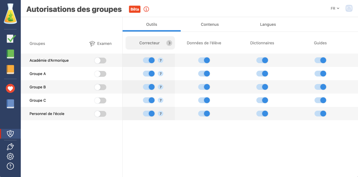358x177 pixels.
Task: Enable Examen mode for Académie d'Armorique
Action: point(100,61)
